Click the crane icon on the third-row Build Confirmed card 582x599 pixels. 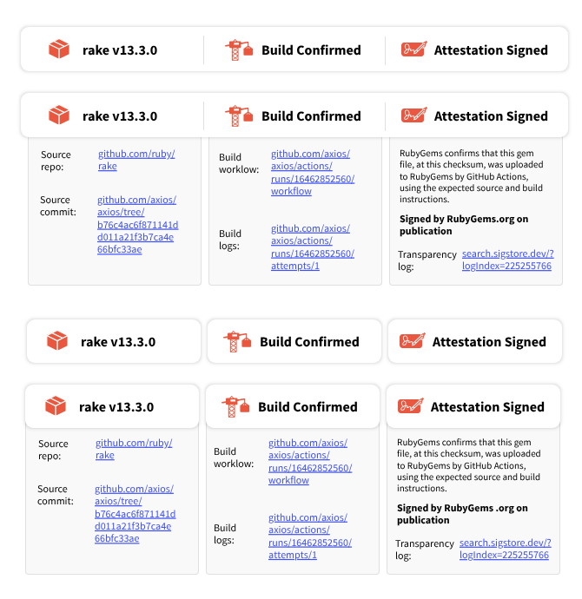236,341
